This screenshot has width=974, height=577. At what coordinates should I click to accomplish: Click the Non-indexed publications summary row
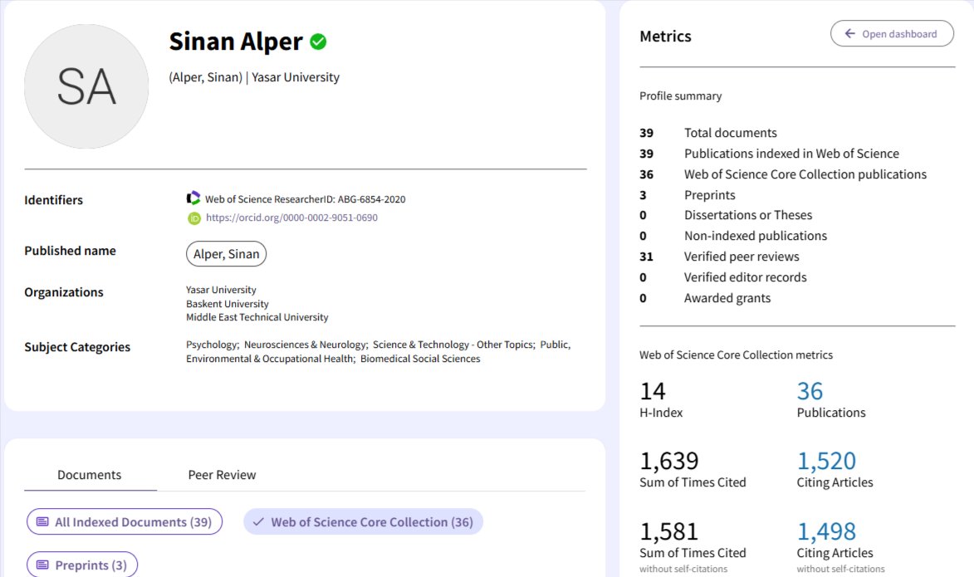click(733, 236)
